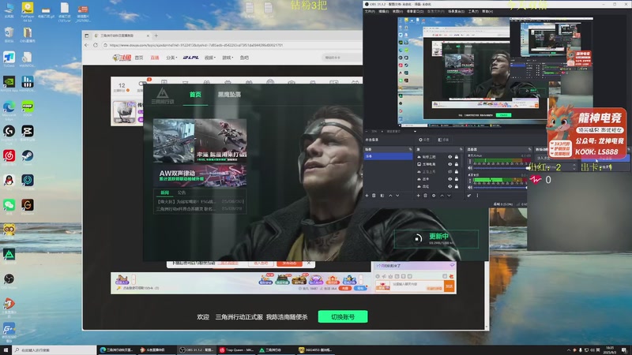Click the browser address bar

(230, 45)
